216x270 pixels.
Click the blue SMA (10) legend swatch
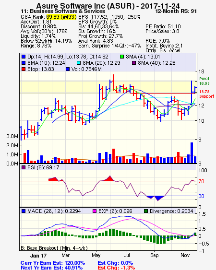coord(24,63)
